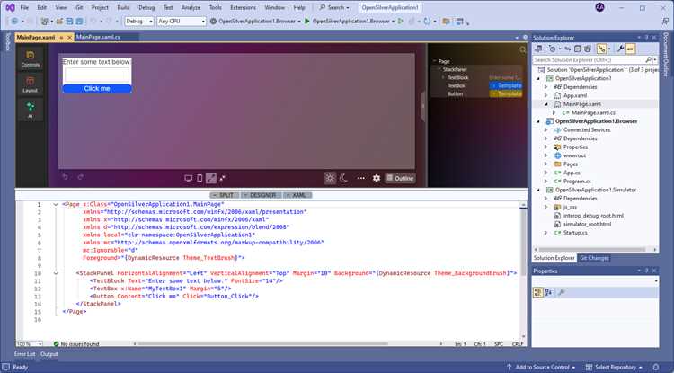Click the Solution Explorer view switch icon
This screenshot has width=674, height=373.
pos(538,49)
